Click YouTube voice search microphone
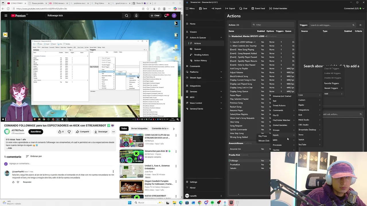 pos(136,15)
